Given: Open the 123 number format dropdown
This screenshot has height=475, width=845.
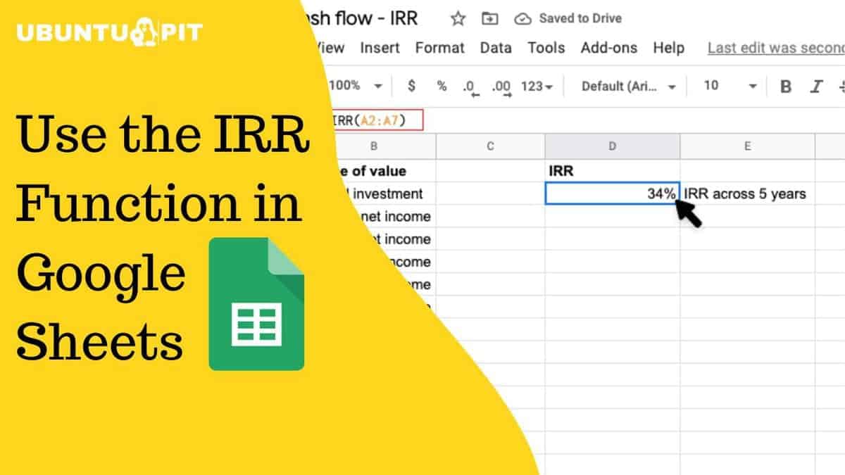Looking at the screenshot, I should pos(533,86).
